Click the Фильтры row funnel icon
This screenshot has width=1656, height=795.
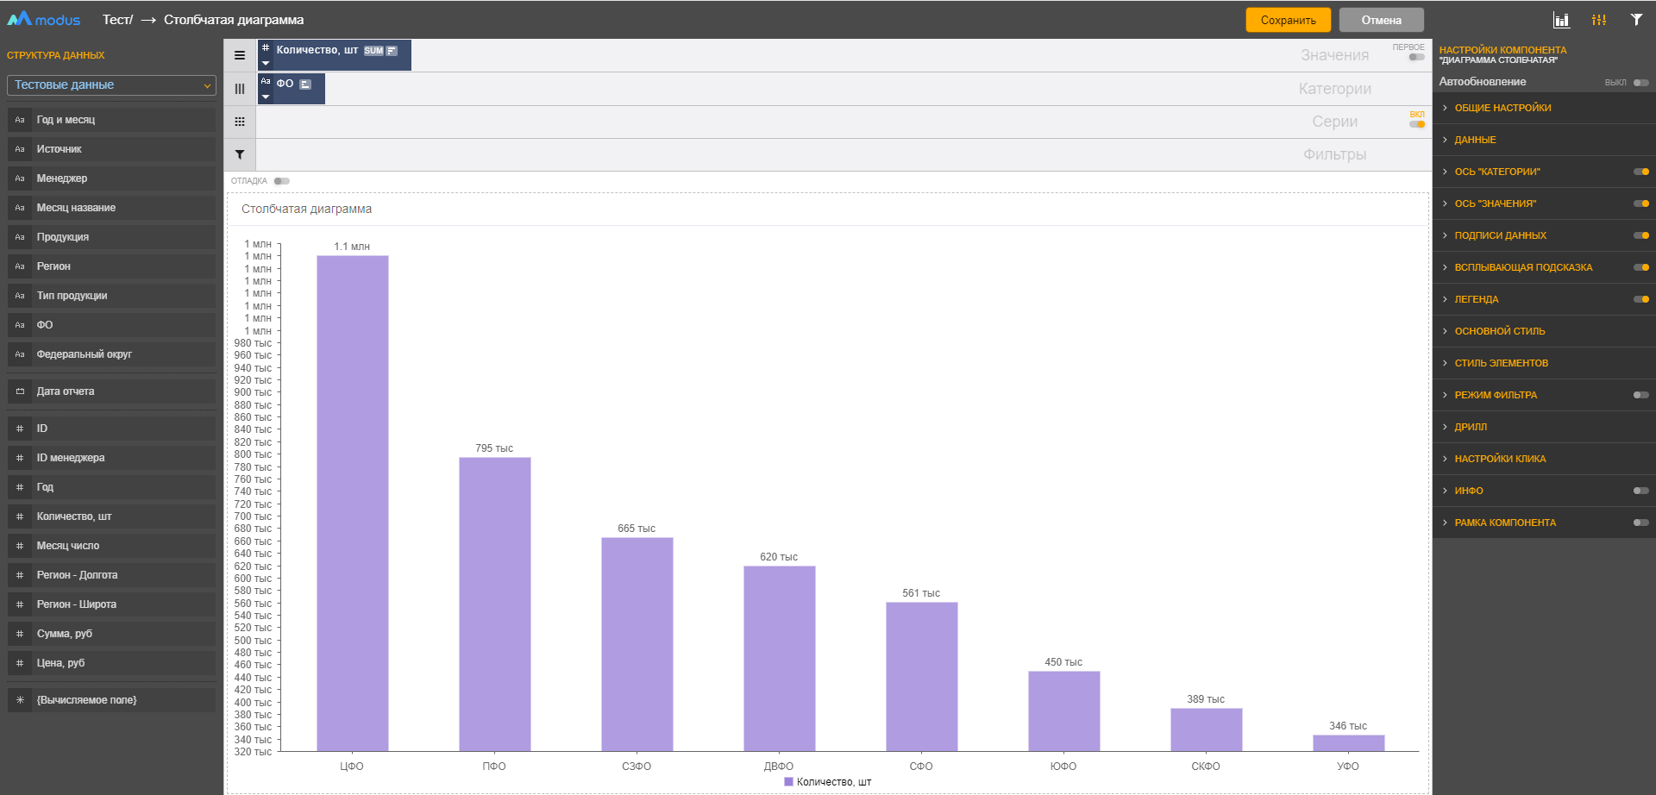pos(240,154)
